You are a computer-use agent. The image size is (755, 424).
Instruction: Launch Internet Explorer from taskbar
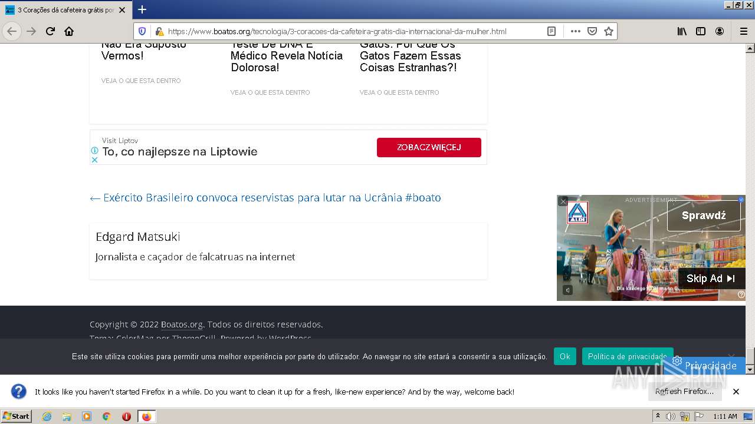[47, 416]
